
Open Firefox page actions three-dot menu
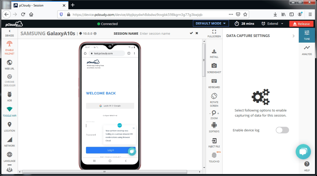click(x=231, y=14)
